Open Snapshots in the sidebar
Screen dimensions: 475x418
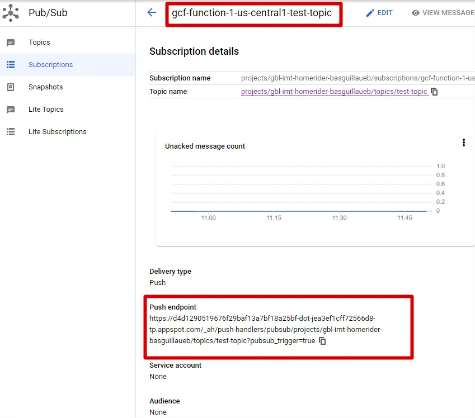pos(46,87)
